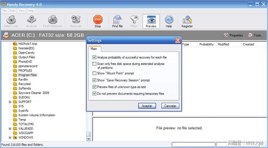This screenshot has height=148, width=268.
Task: Click the WINDOWS folder icon
Action: [x=15, y=137]
